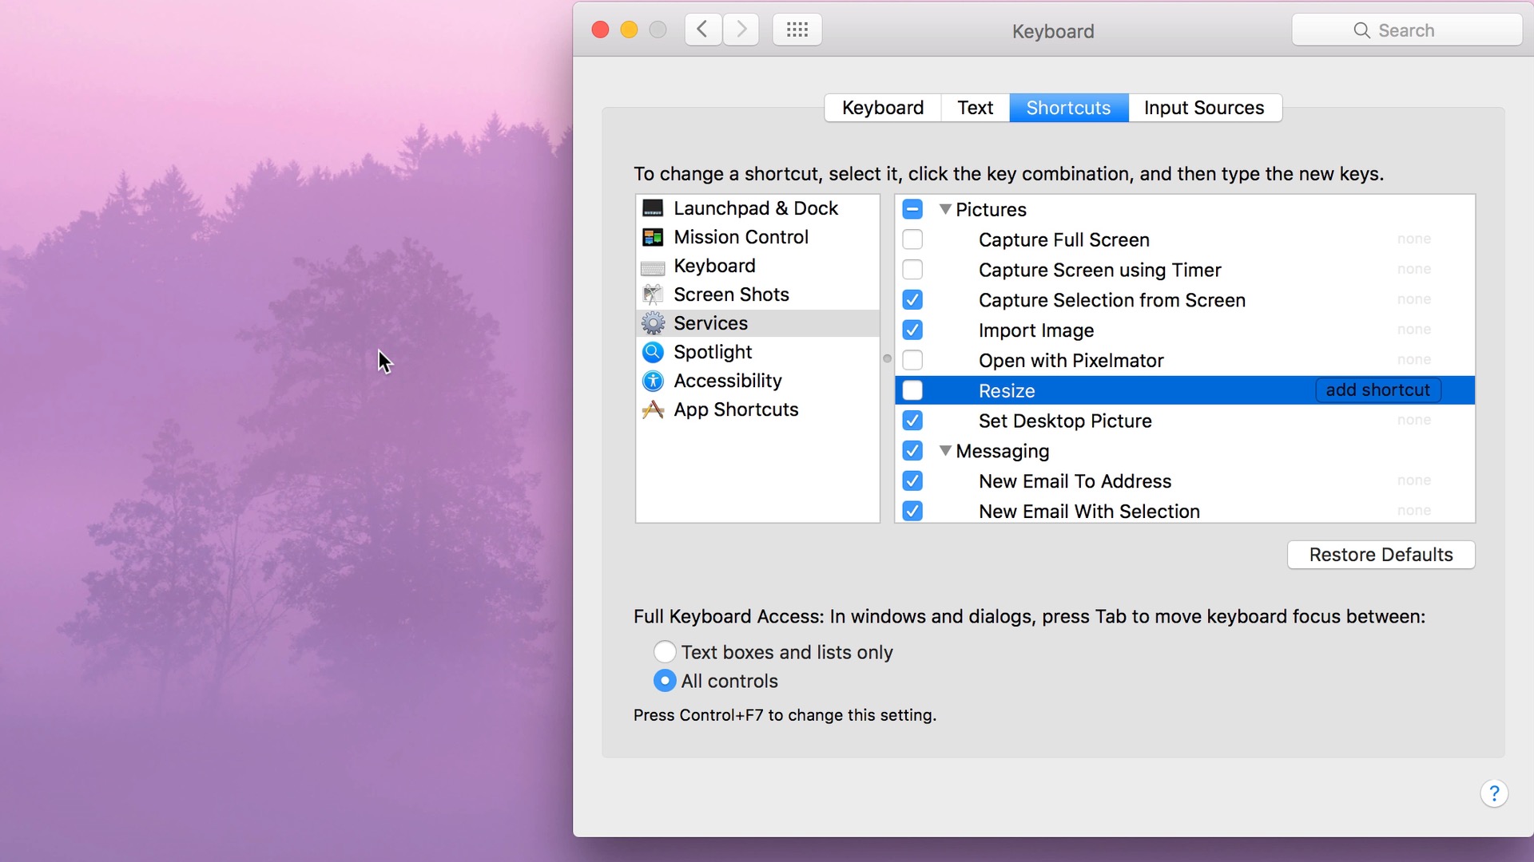The height and width of the screenshot is (862, 1534).
Task: Switch to the Text tab
Action: click(974, 107)
